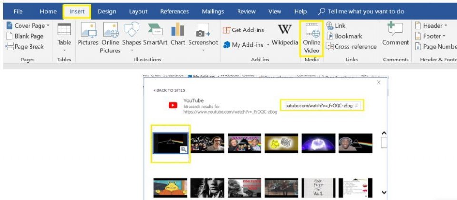
Task: Insert a Cross-reference
Action: pyautogui.click(x=351, y=46)
